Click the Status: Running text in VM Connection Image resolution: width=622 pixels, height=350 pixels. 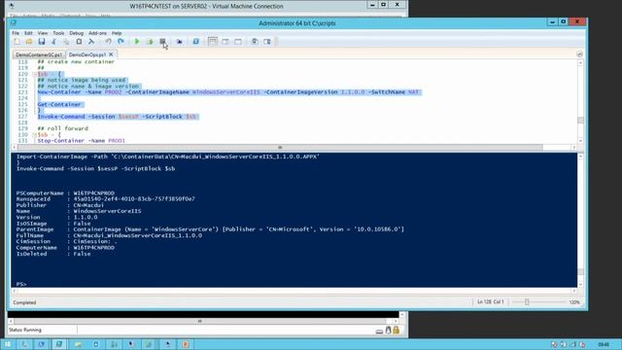(x=25, y=330)
